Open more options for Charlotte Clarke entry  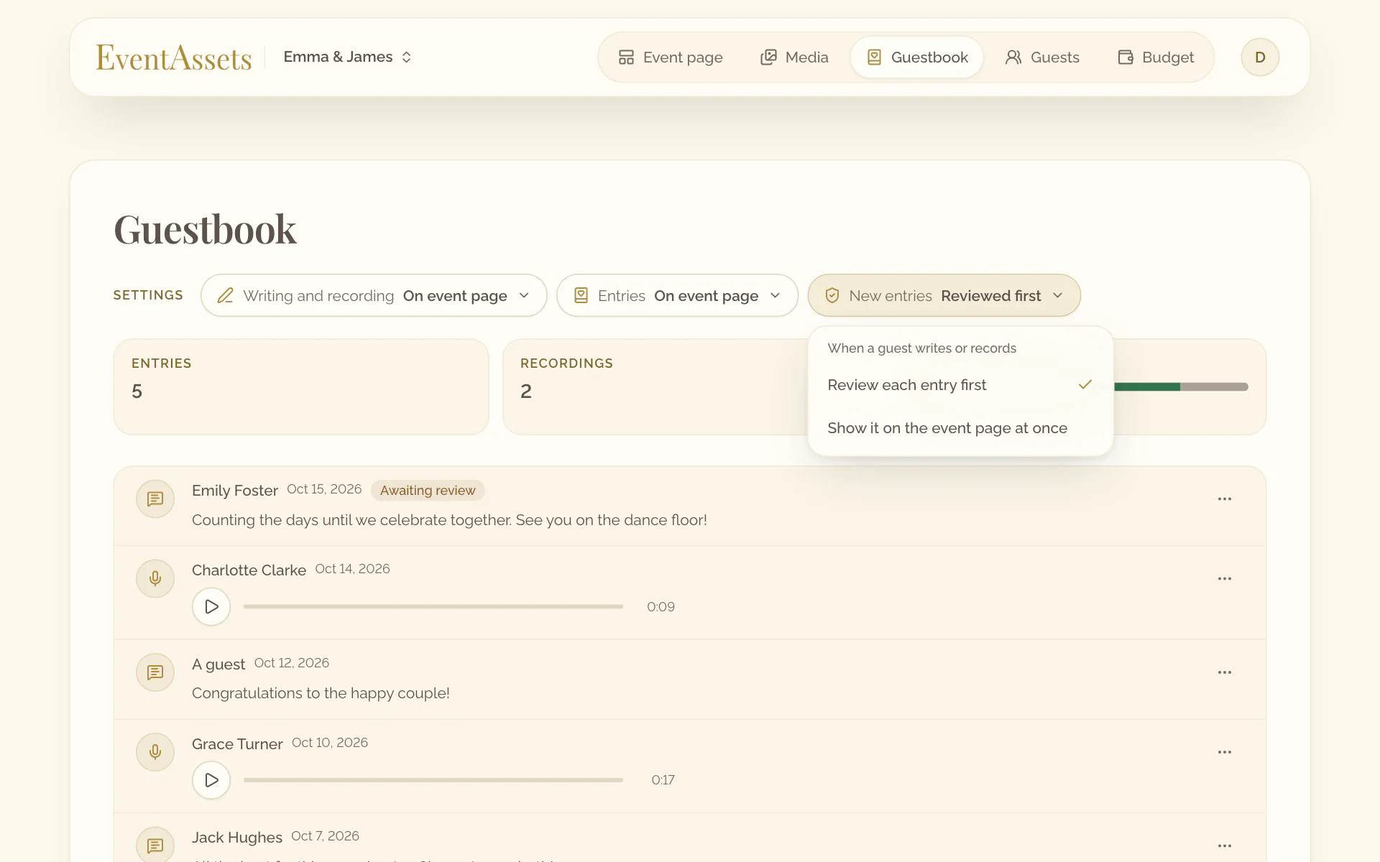tap(1225, 578)
